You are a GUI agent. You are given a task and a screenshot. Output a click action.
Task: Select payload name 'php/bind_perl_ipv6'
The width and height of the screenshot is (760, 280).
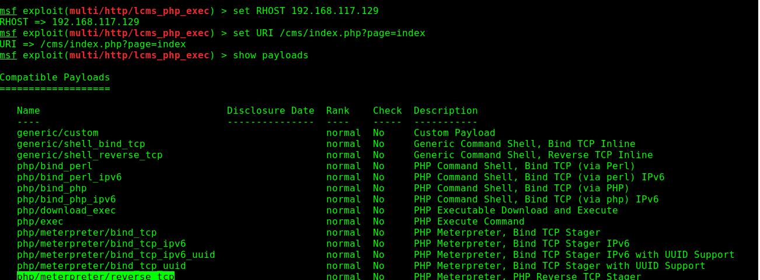[x=69, y=177]
